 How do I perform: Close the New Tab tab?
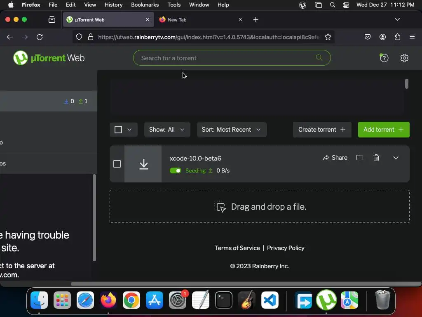pos(240,20)
